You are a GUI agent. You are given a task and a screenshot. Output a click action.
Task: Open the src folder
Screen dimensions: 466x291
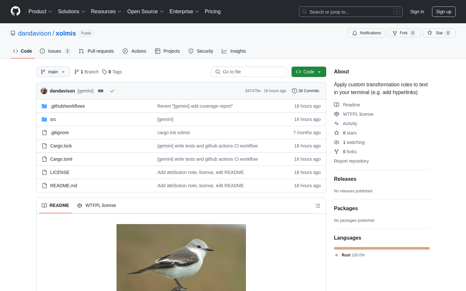click(x=53, y=119)
